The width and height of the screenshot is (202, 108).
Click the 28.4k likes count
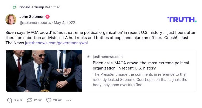pos(57,100)
